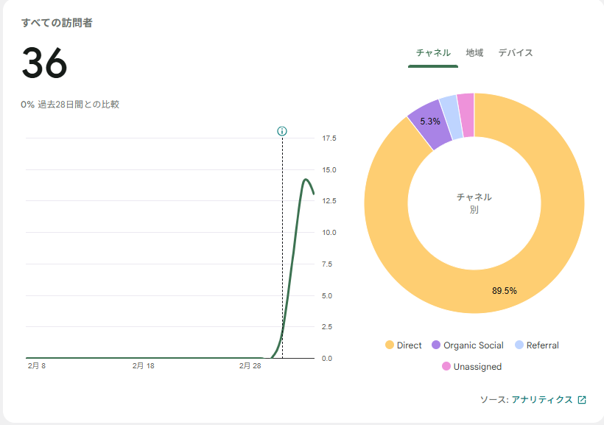Screen dimensions: 604x425
Task: Click the purple Organic Social legend dot
Action: (436, 345)
